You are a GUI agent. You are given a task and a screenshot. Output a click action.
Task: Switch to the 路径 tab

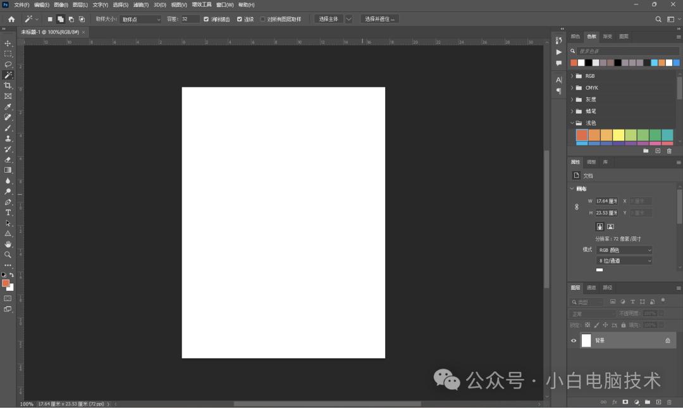pyautogui.click(x=608, y=288)
